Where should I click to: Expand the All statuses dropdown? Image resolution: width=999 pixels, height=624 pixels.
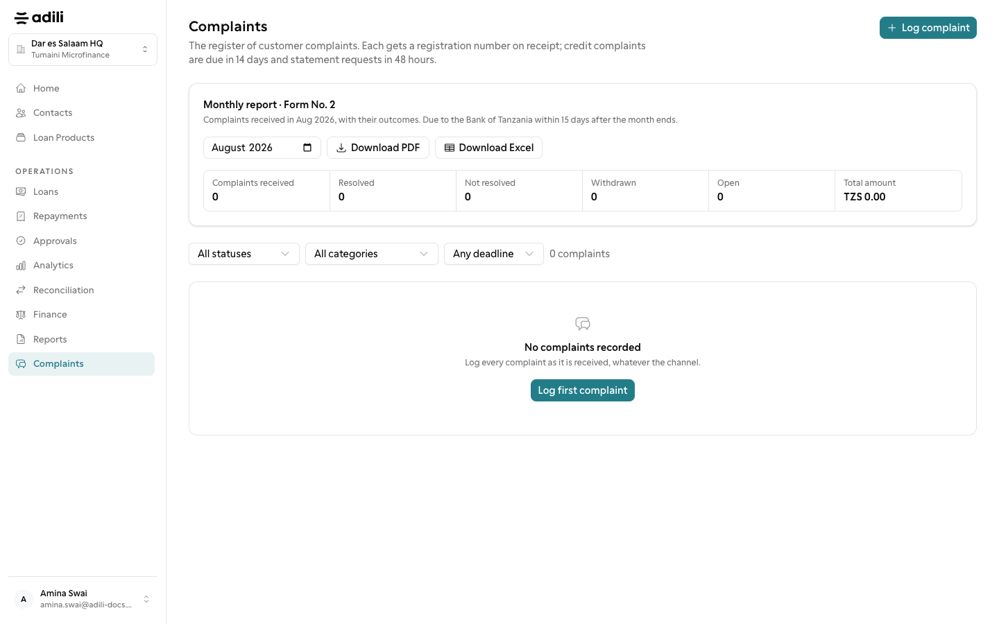click(244, 254)
